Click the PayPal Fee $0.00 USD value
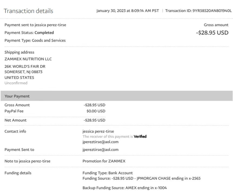This screenshot has height=195, width=233. 96,111
